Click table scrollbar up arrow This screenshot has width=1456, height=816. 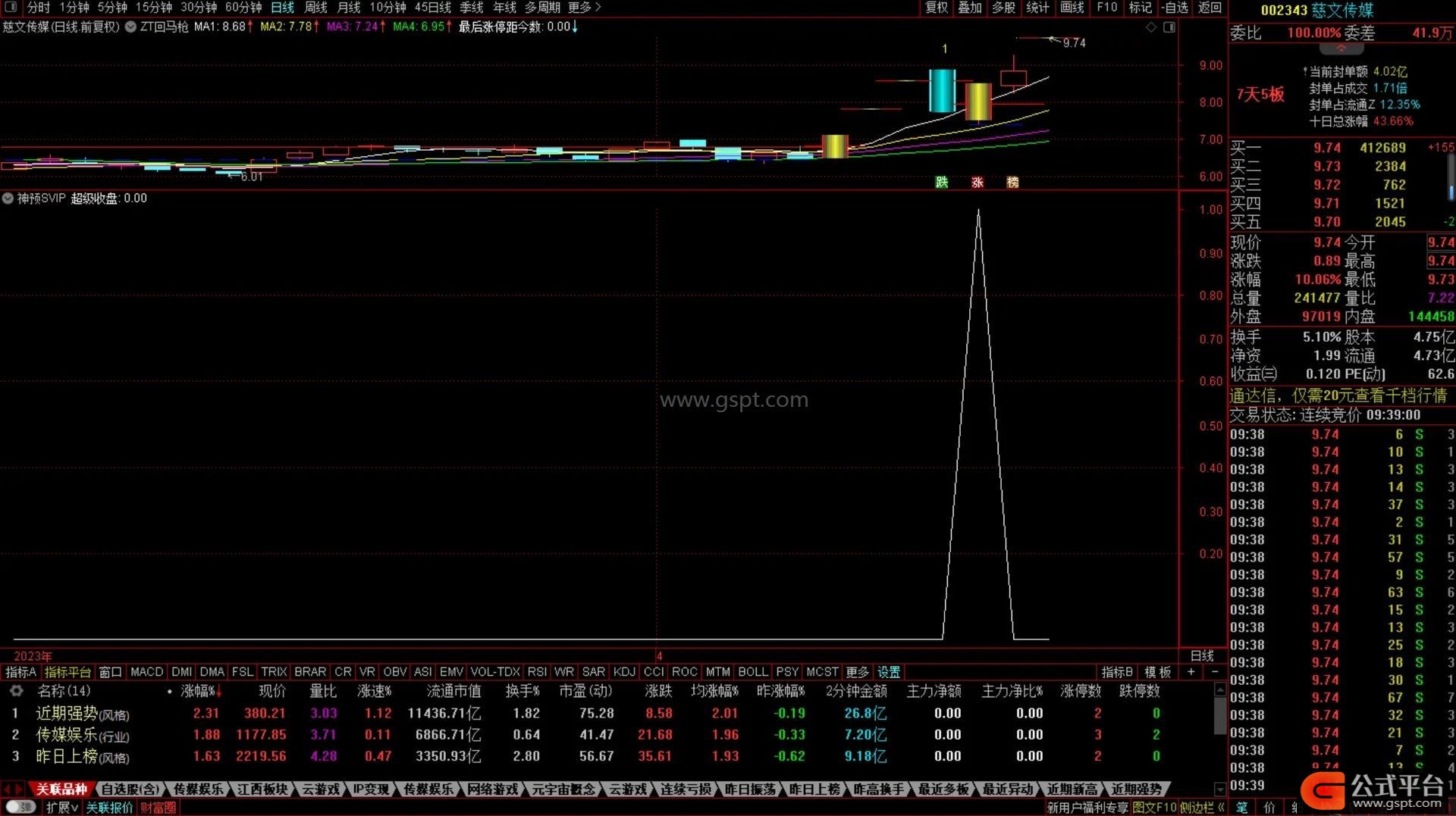click(x=1220, y=689)
